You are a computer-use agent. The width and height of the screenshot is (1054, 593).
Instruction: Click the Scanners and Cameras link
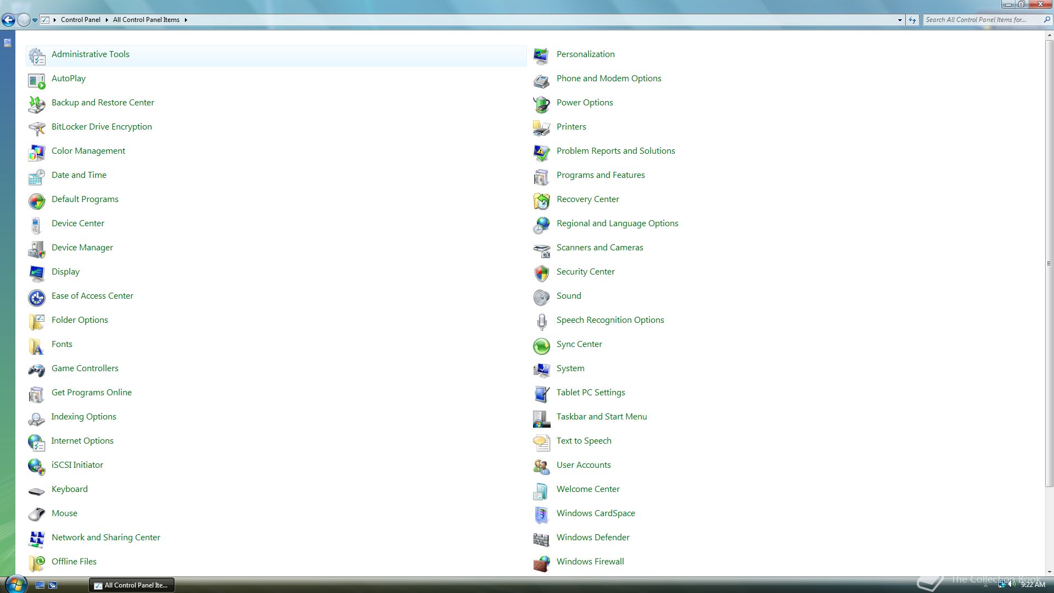tap(599, 248)
